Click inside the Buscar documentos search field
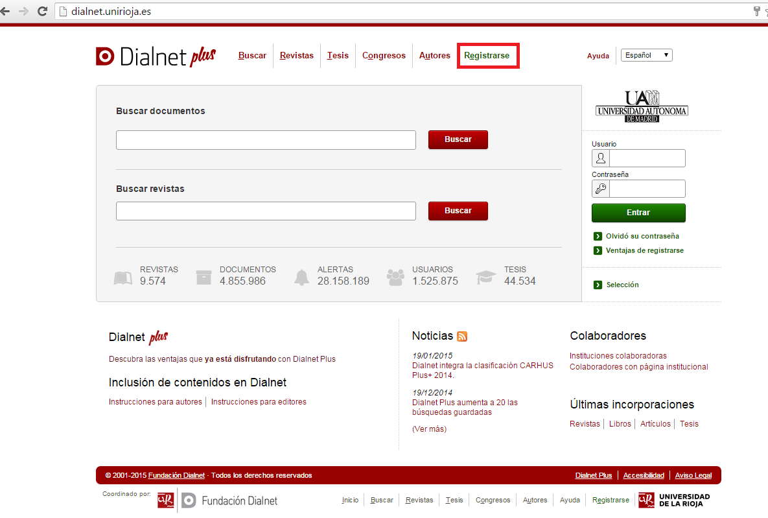This screenshot has width=768, height=518. [266, 139]
